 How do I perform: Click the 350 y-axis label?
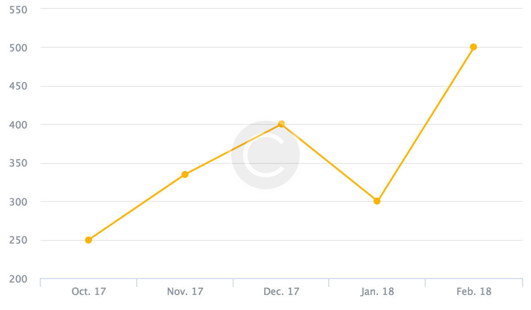(x=18, y=163)
